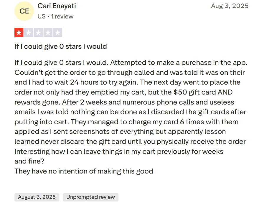The image size is (277, 202).
Task: Click the CE reviewer avatar
Action: tap(24, 11)
